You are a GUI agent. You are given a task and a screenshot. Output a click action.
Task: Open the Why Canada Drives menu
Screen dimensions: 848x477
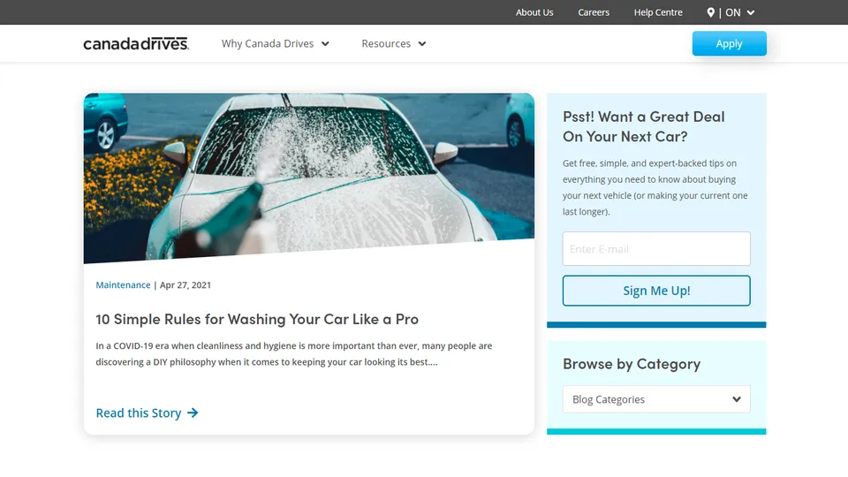pyautogui.click(x=276, y=43)
